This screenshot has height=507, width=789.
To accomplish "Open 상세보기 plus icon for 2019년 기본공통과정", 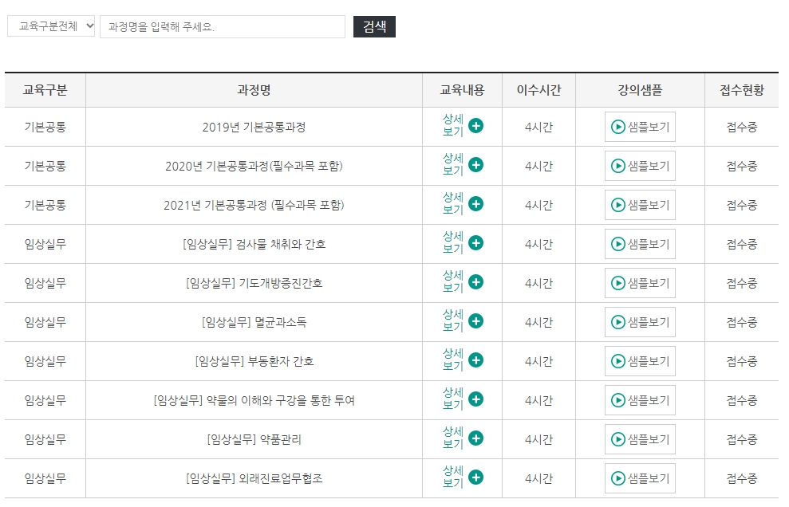I will pos(475,126).
